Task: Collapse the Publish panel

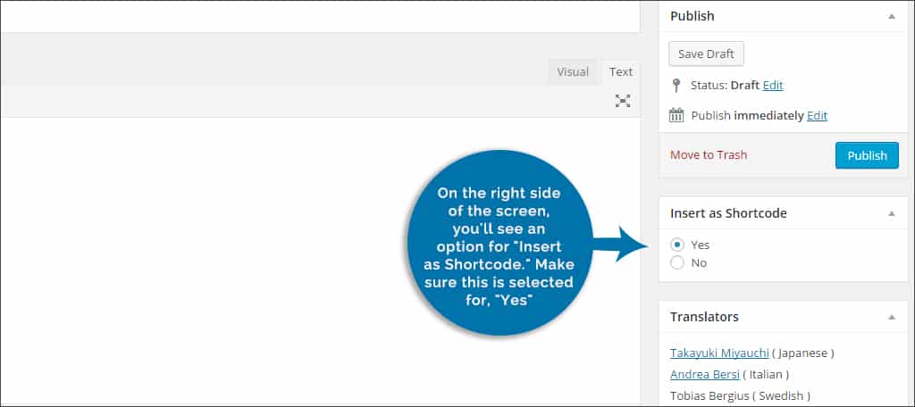Action: tap(891, 16)
